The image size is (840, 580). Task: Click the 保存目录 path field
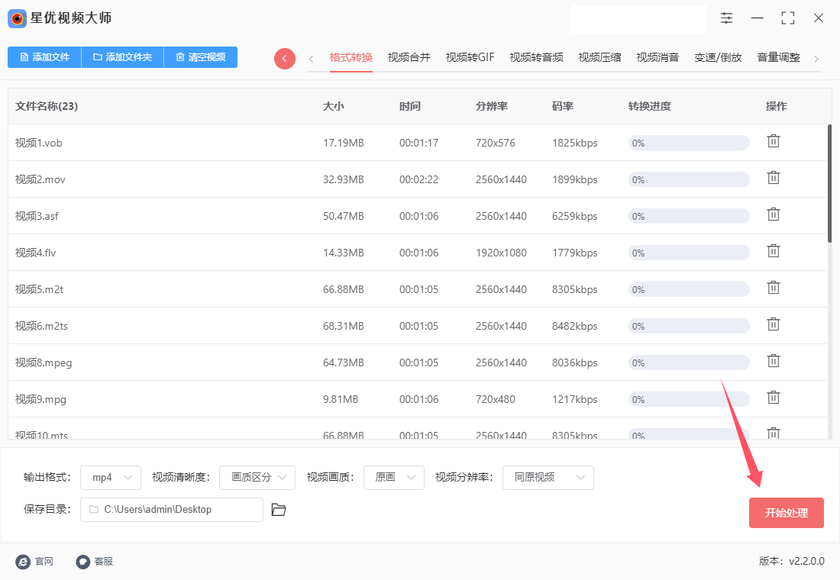(171, 510)
